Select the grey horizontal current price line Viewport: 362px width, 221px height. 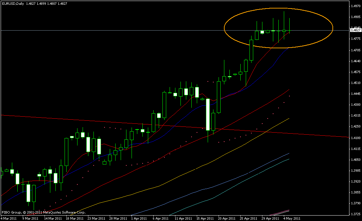pyautogui.click(x=102, y=30)
